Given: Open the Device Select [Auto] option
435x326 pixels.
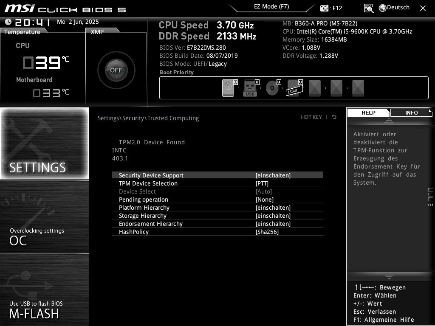Looking at the screenshot, I should tap(263, 191).
